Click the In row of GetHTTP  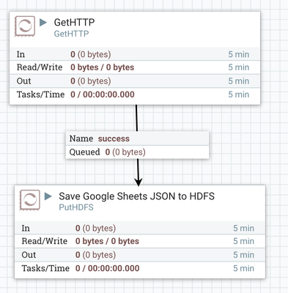point(135,54)
